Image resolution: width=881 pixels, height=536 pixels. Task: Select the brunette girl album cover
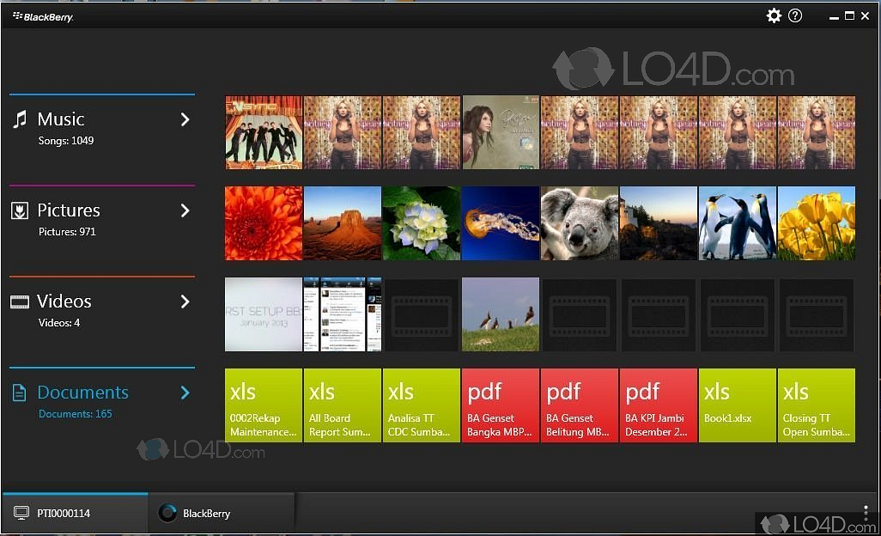coord(501,132)
